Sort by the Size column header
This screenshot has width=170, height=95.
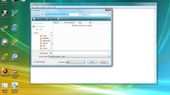(x=90, y=23)
